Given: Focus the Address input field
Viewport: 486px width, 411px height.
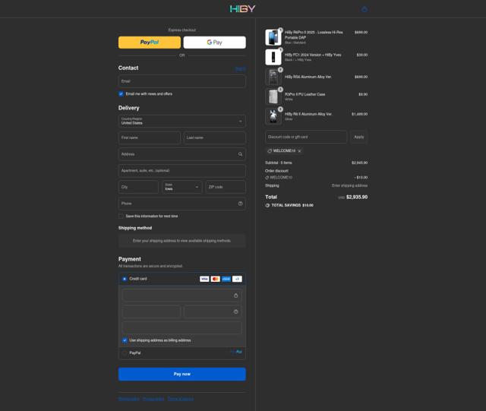Looking at the screenshot, I should 182,154.
